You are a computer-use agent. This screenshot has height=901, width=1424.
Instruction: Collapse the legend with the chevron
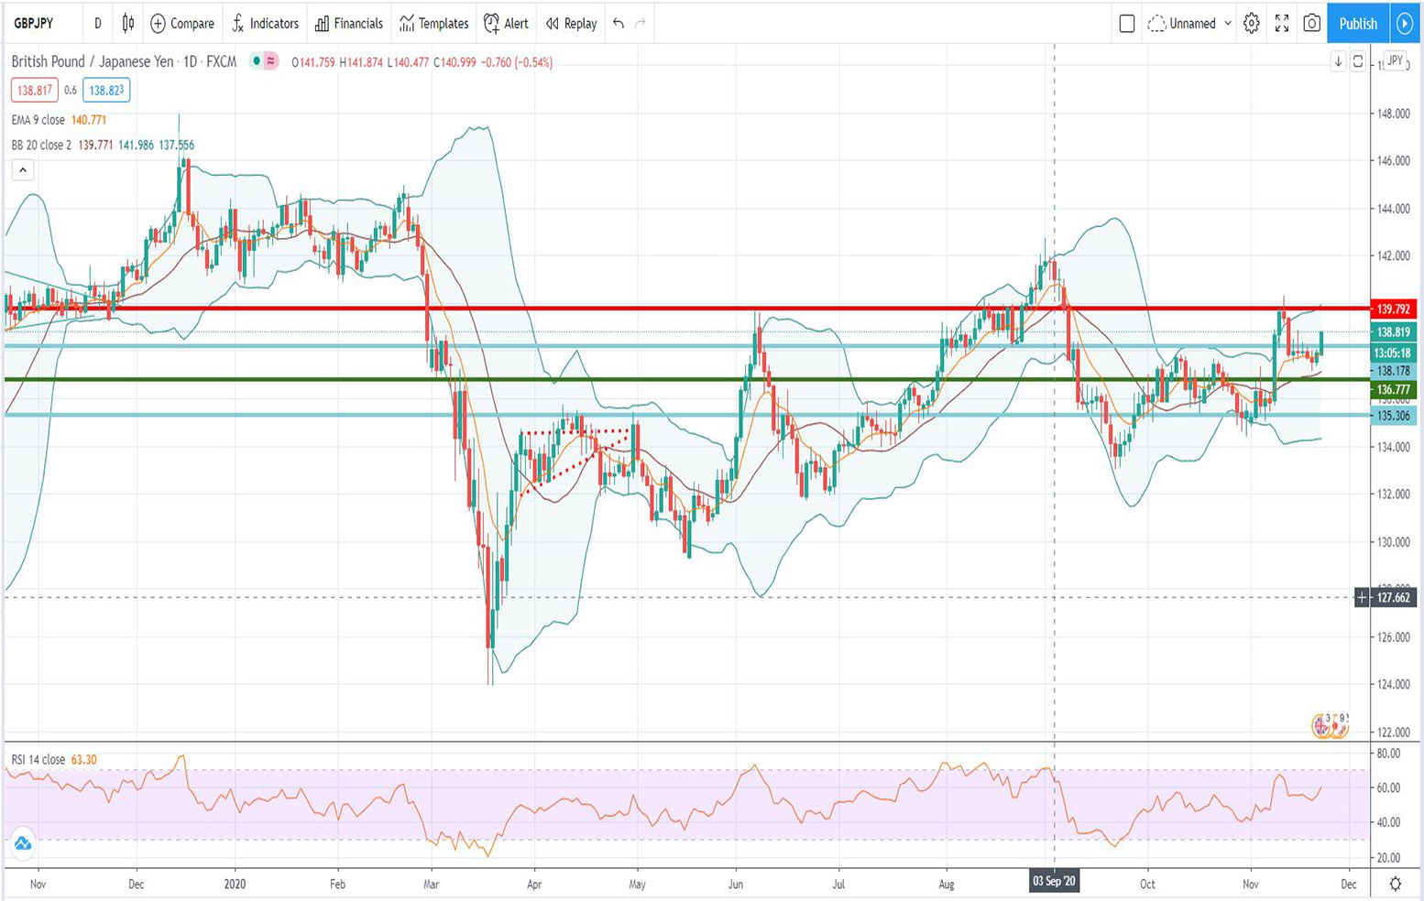pos(22,169)
